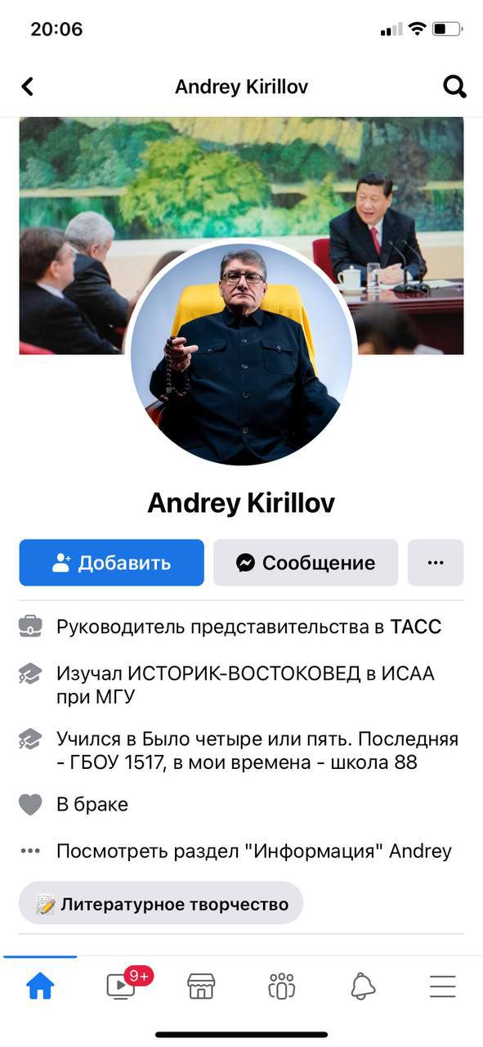The height and width of the screenshot is (1047, 483).
Task: Select the Литературное творчество hobby chip
Action: click(161, 904)
